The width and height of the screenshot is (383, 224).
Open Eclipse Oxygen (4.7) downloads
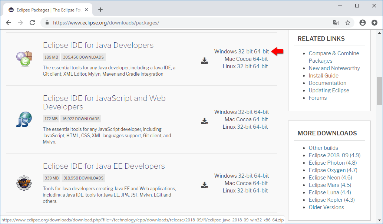pos(333,170)
